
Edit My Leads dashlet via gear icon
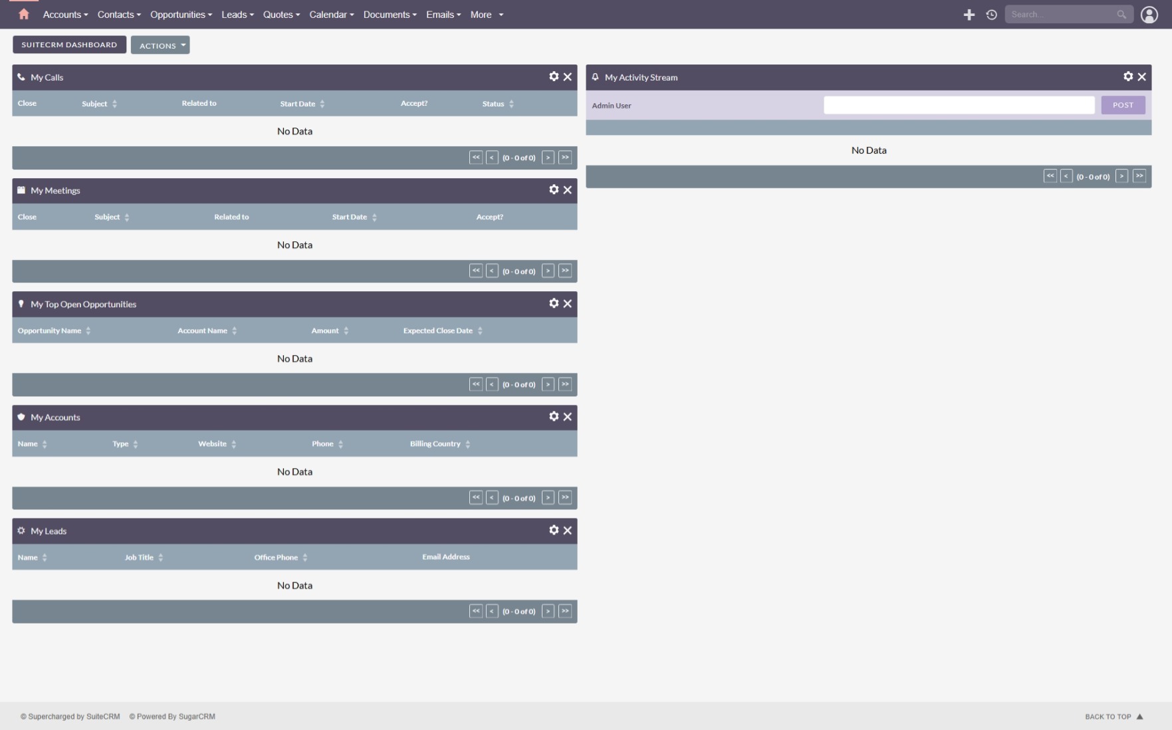554,530
